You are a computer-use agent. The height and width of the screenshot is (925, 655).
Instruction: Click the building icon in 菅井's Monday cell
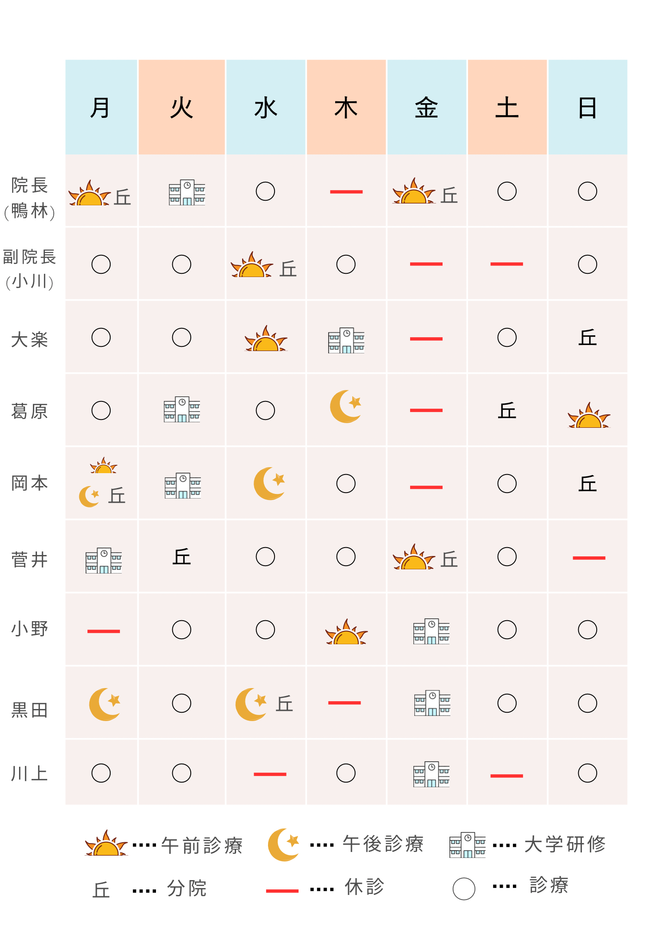click(104, 561)
